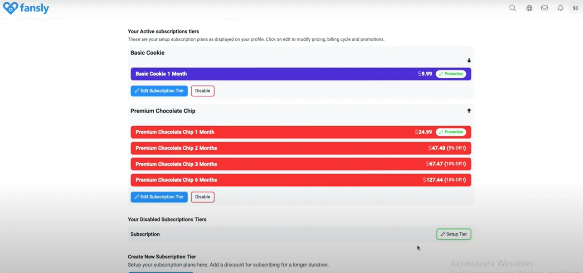Disable the Premium Chocolate Chip tier
The height and width of the screenshot is (273, 583).
click(x=203, y=197)
